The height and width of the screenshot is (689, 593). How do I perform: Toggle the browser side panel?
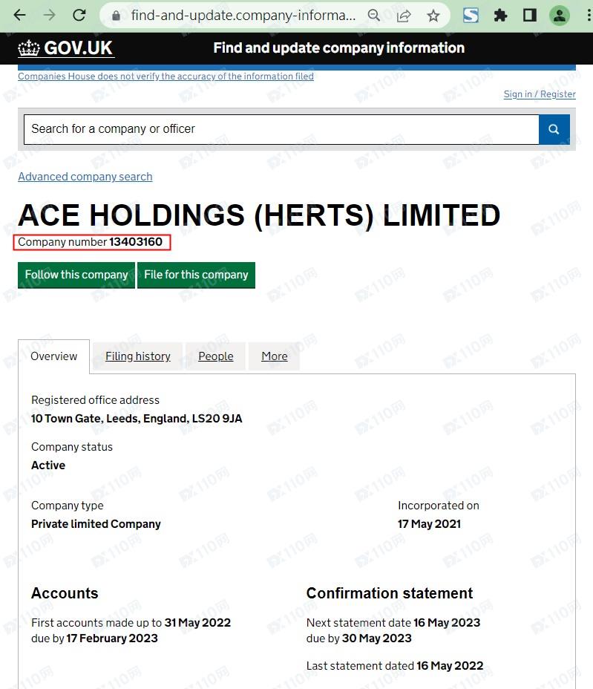(530, 16)
